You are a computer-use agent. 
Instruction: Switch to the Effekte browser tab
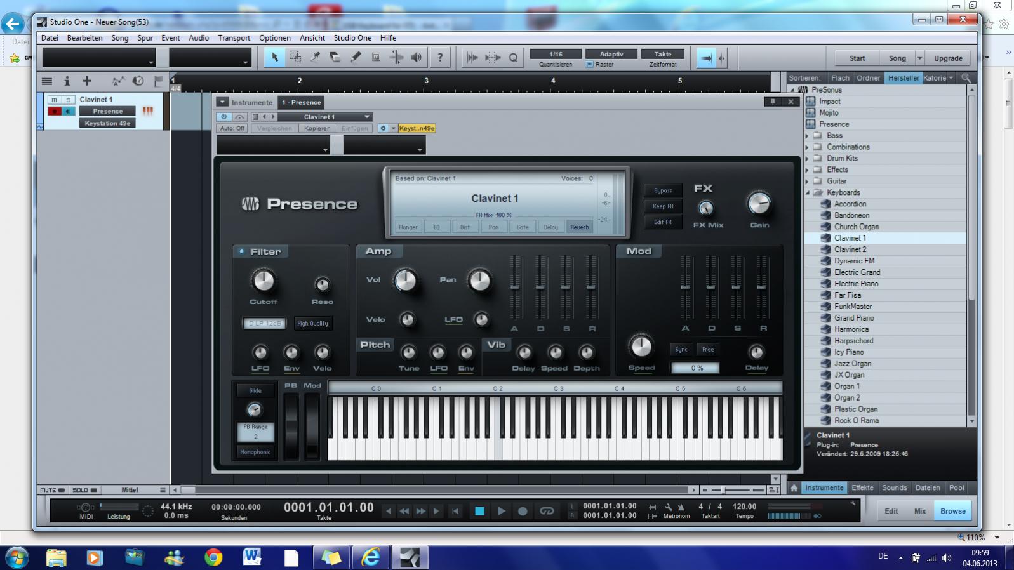click(862, 487)
